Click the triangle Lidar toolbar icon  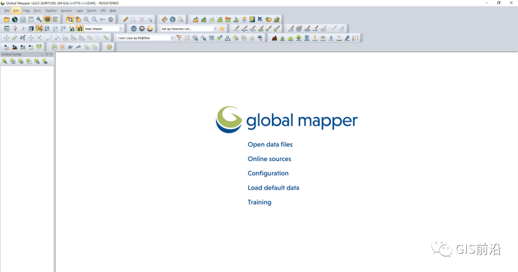pyautogui.click(x=228, y=38)
